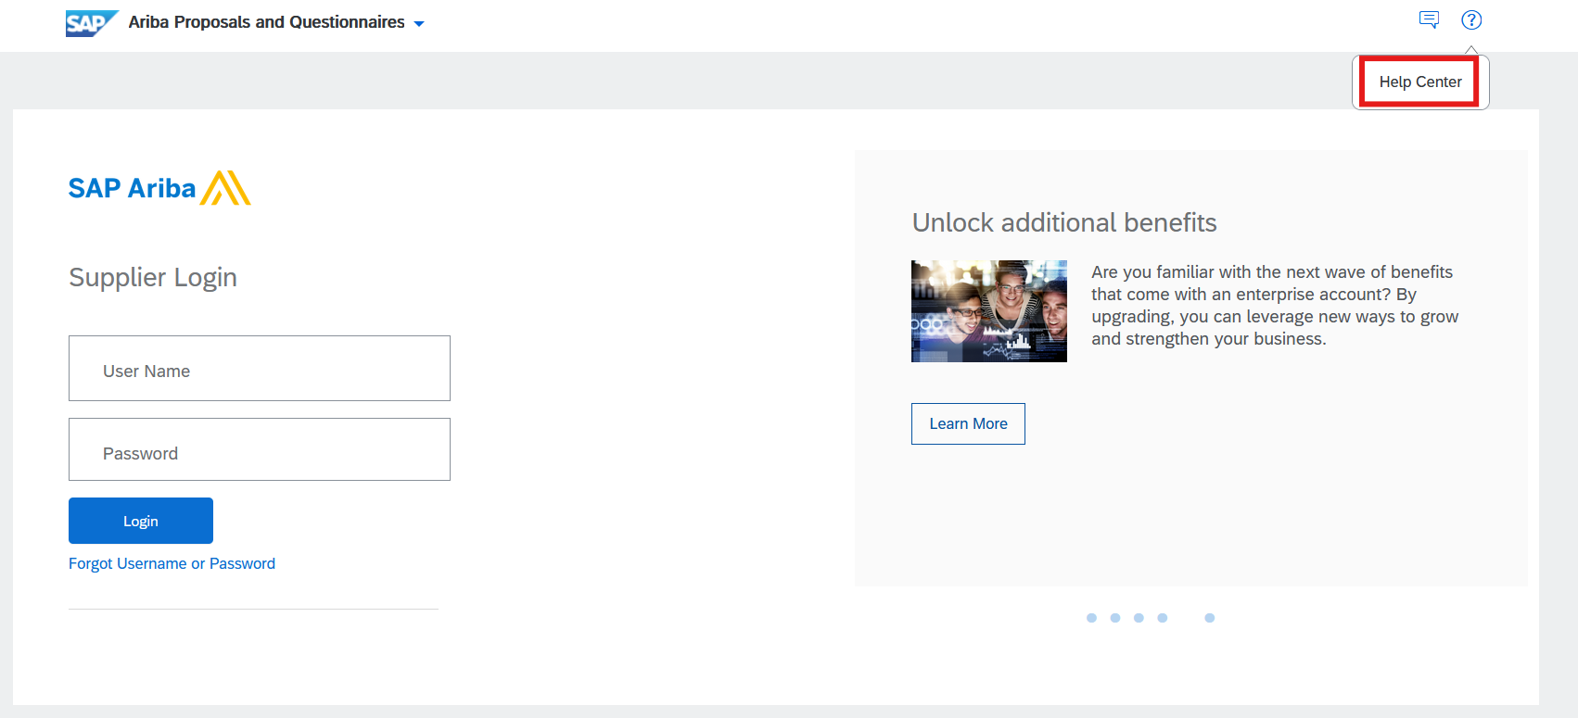Image resolution: width=1578 pixels, height=718 pixels.
Task: Click the blue Login button
Action: (141, 521)
